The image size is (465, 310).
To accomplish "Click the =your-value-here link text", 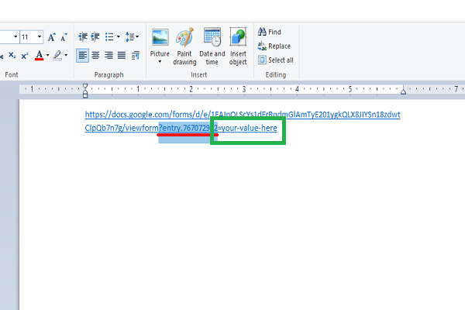I will click(247, 128).
